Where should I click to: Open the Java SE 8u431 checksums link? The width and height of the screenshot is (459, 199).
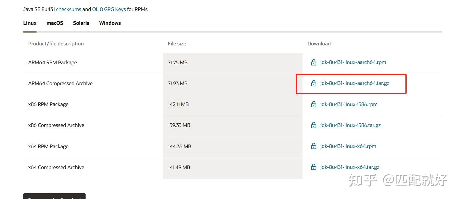[x=69, y=9]
